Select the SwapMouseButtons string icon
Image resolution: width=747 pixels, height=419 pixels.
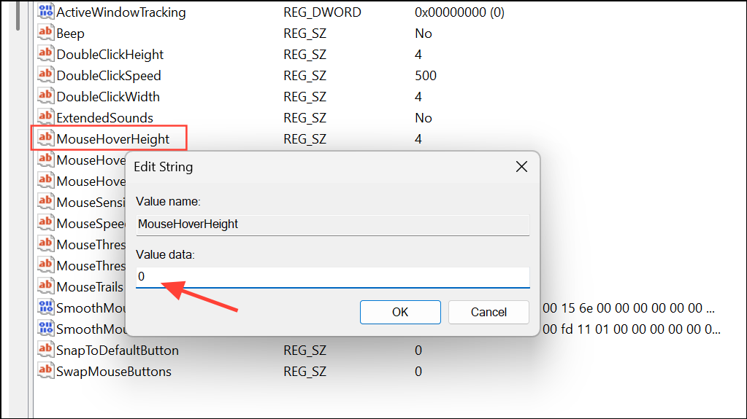(45, 372)
